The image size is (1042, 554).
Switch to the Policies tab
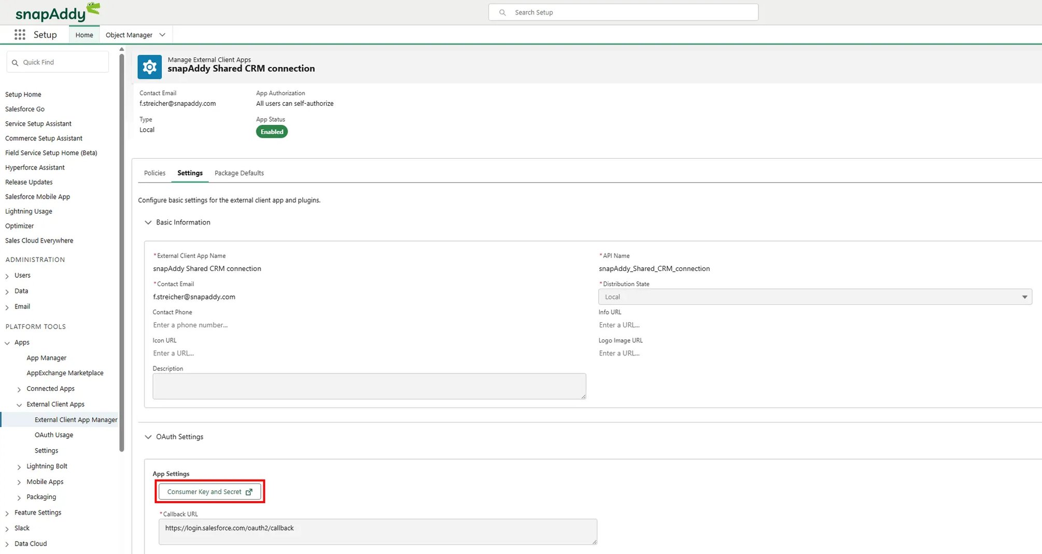click(154, 173)
